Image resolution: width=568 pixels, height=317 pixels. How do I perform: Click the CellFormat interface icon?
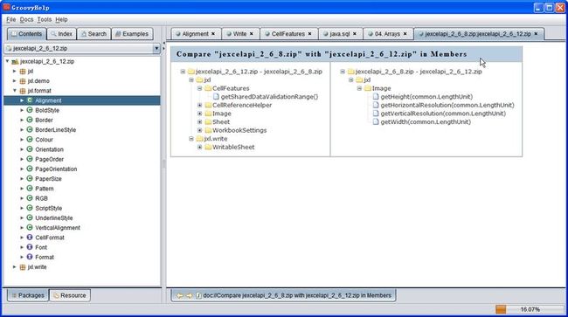(x=30, y=238)
